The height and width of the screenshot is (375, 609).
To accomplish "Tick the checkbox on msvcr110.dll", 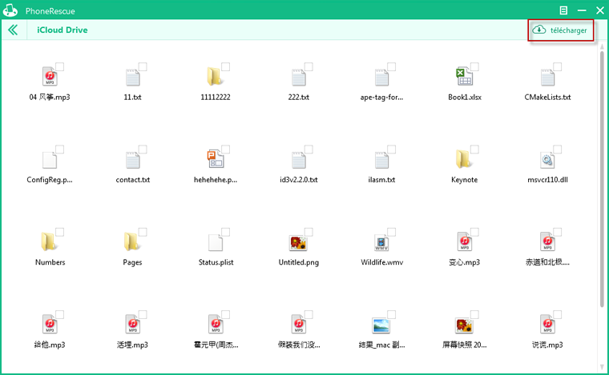I will pyautogui.click(x=558, y=150).
